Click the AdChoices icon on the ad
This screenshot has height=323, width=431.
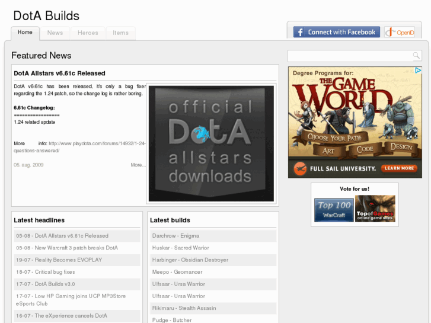(x=418, y=71)
